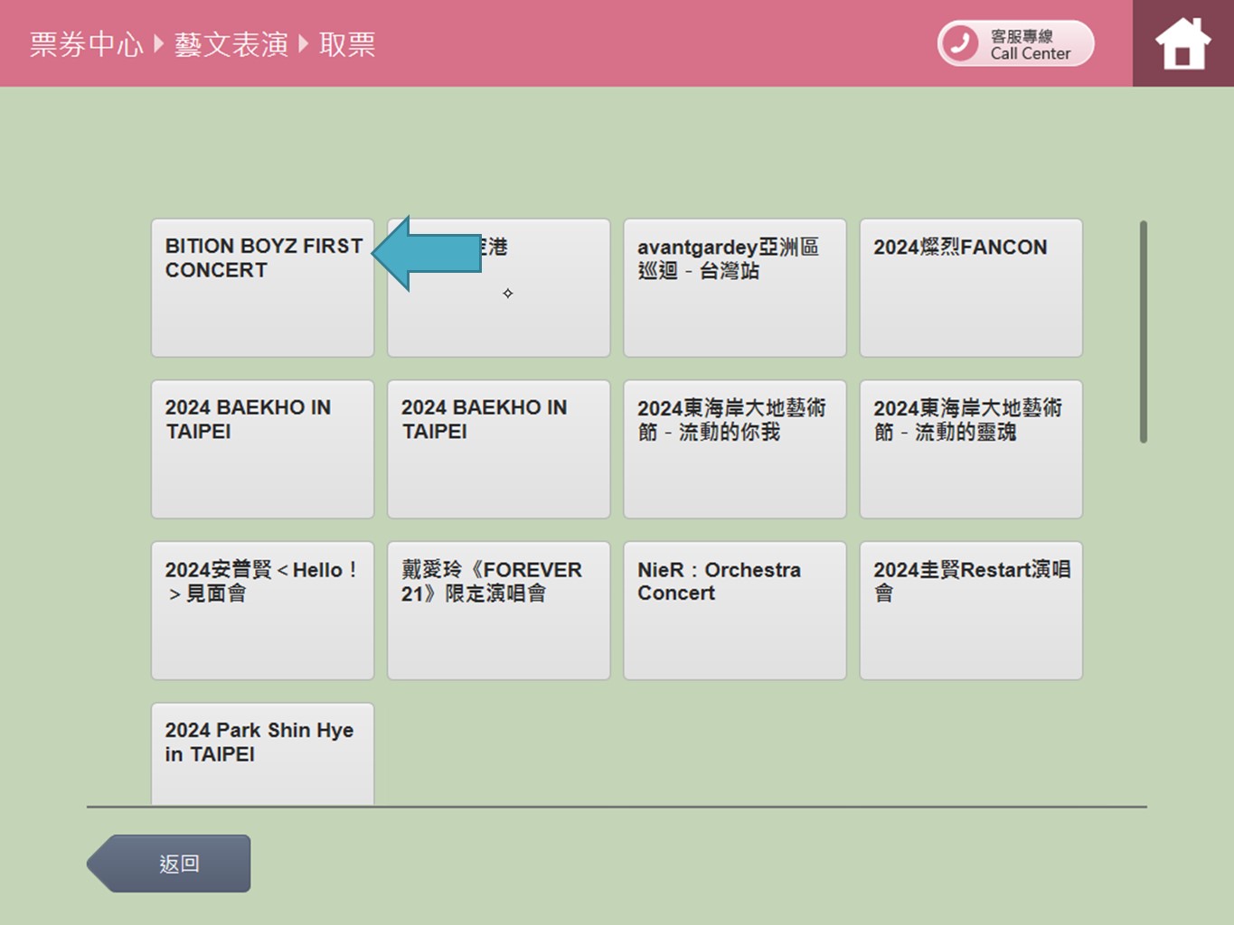1234x925 pixels.
Task: Select 2024東海岸大地藝術節 - 流動的靈魂
Action: pos(970,449)
